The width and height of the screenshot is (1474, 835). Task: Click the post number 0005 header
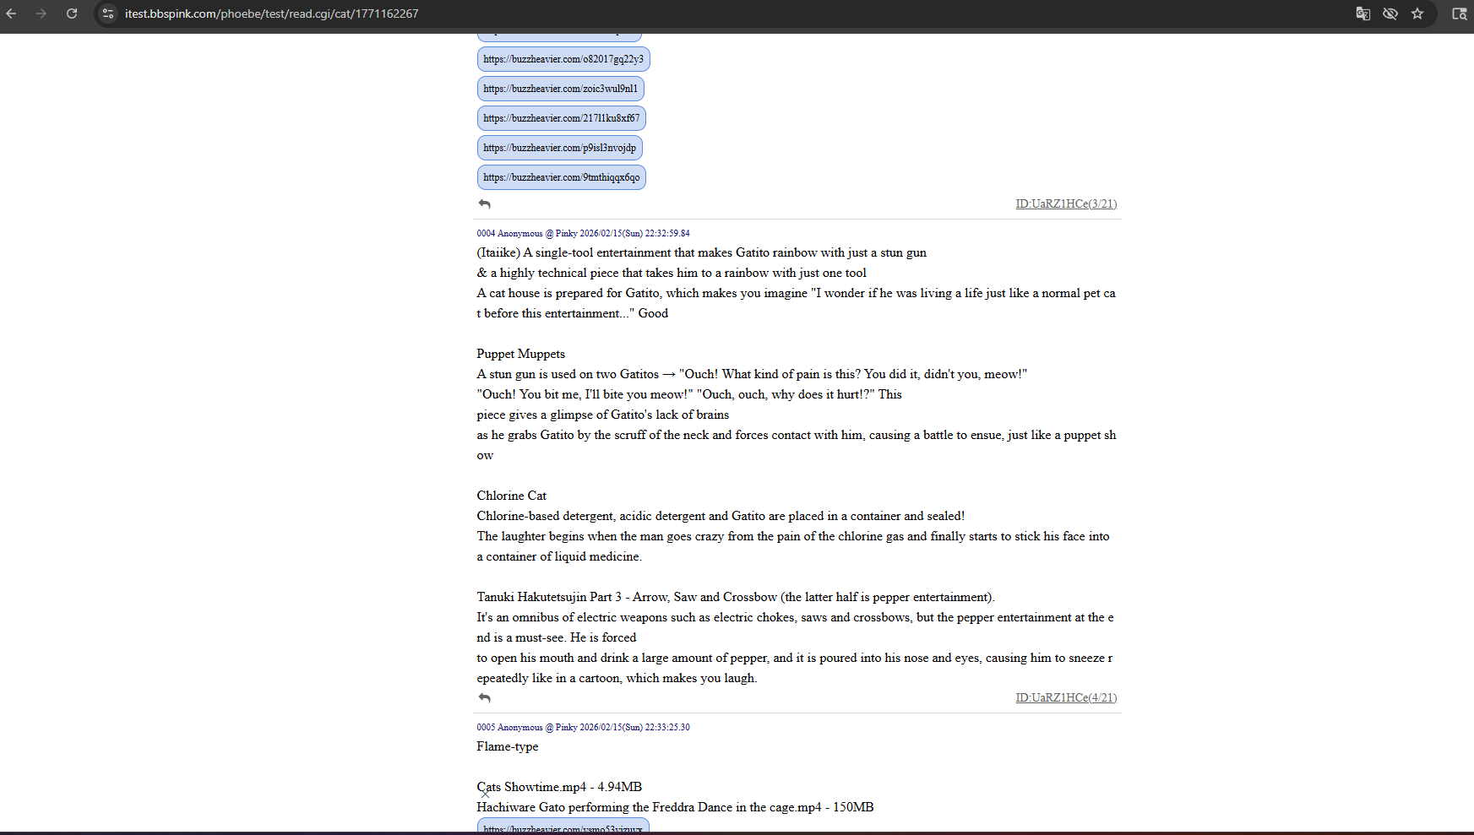click(x=486, y=728)
